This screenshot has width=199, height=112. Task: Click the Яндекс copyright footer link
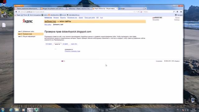[x=177, y=61]
